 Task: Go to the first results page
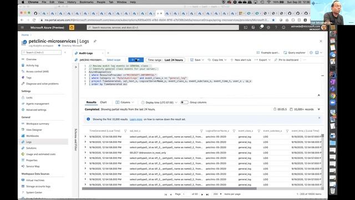pyautogui.click(x=165, y=194)
